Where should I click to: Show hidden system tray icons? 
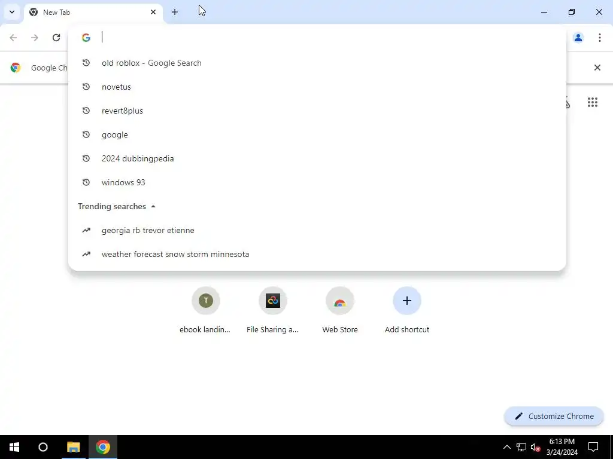(506, 447)
